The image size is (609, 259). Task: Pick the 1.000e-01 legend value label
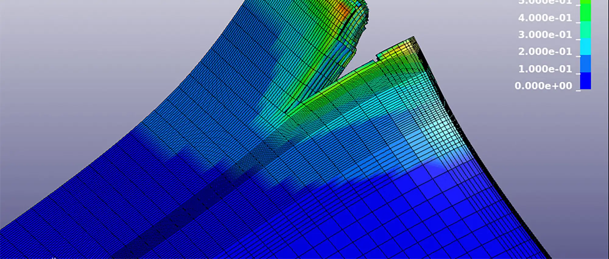(545, 69)
